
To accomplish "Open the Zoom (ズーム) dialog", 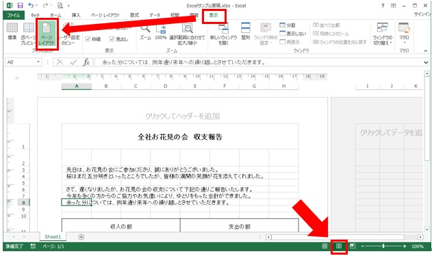I will (x=145, y=32).
